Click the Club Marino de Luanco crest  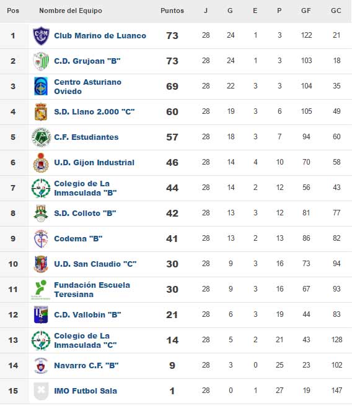[41, 35]
